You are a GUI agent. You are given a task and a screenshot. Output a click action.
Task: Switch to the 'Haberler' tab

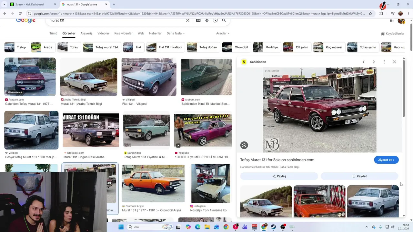tap(155, 34)
